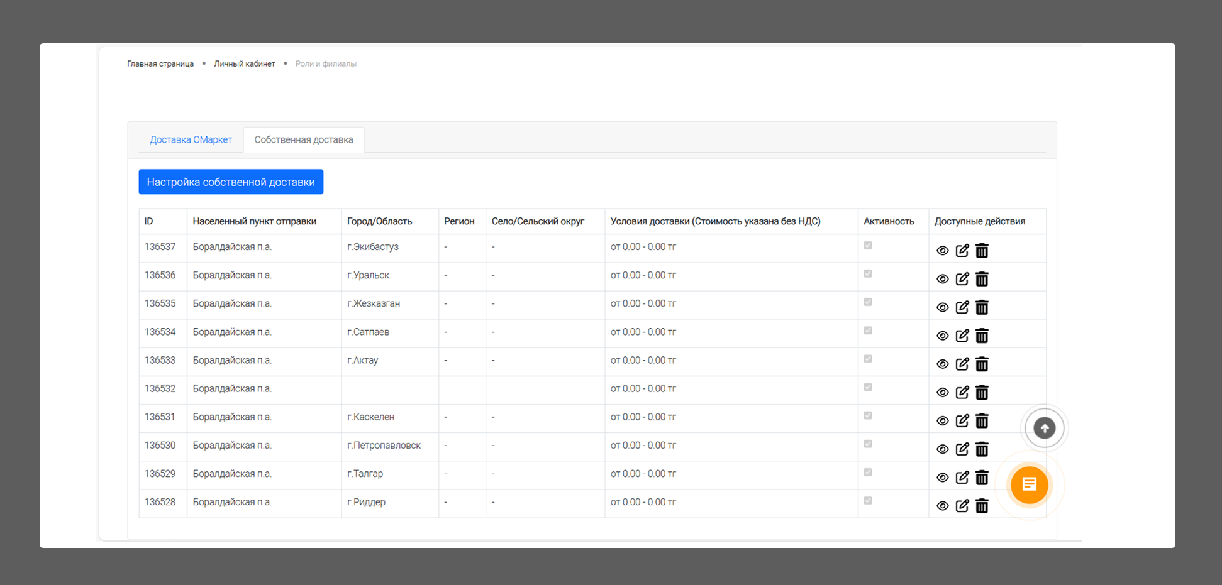Delete row 136534 г.Сатпаев
The height and width of the screenshot is (585, 1222).
click(x=982, y=336)
